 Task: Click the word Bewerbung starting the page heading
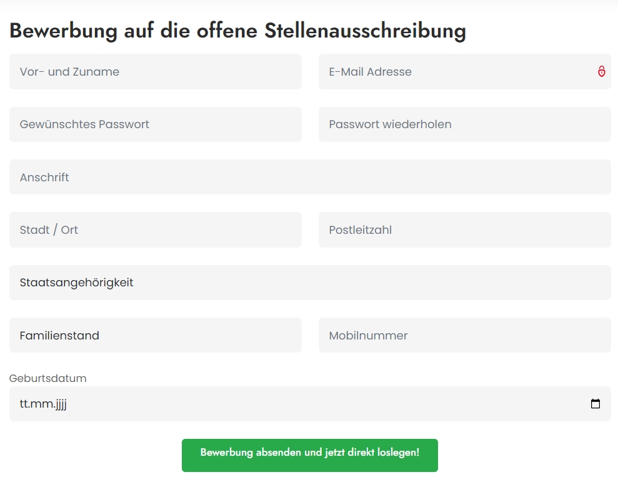click(64, 31)
